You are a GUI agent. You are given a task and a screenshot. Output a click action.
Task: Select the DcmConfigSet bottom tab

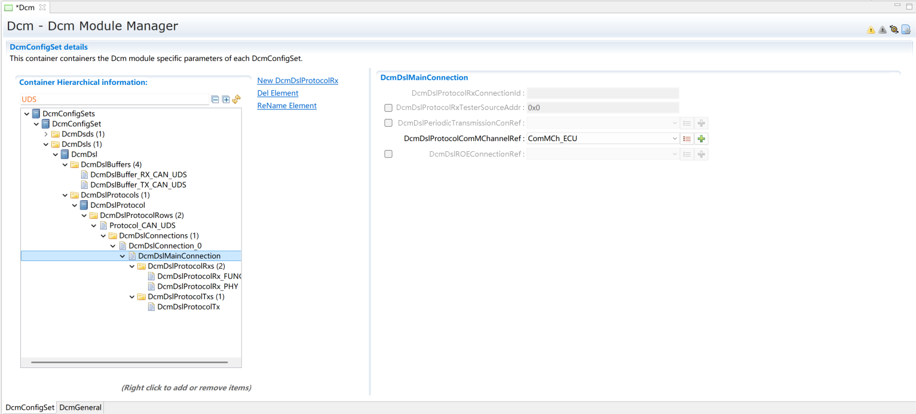click(x=30, y=407)
